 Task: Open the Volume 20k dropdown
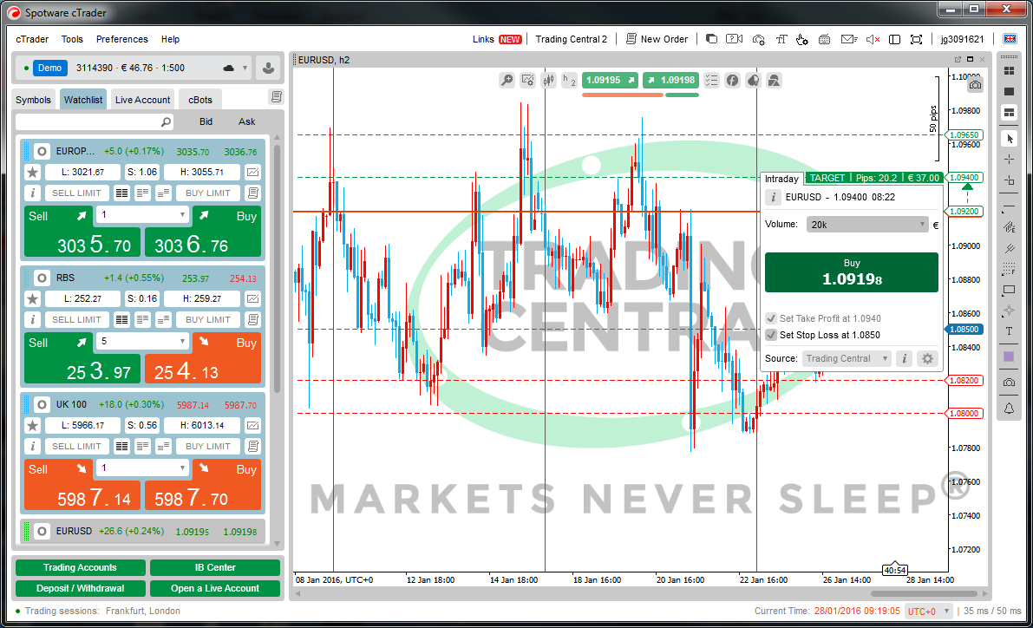click(x=867, y=225)
